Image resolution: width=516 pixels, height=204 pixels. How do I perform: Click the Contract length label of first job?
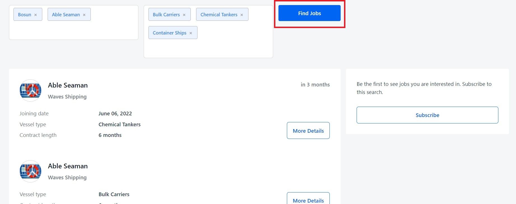tap(38, 135)
